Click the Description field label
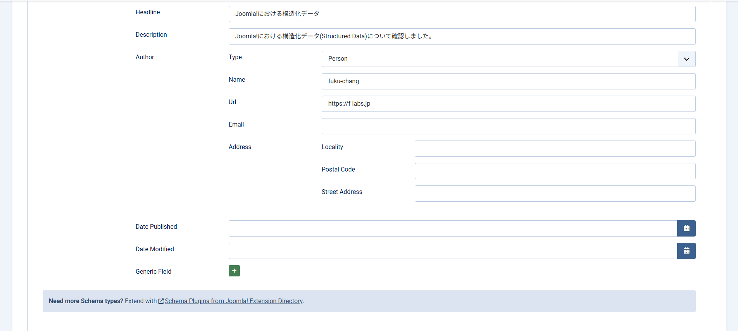Image resolution: width=738 pixels, height=331 pixels. [151, 35]
